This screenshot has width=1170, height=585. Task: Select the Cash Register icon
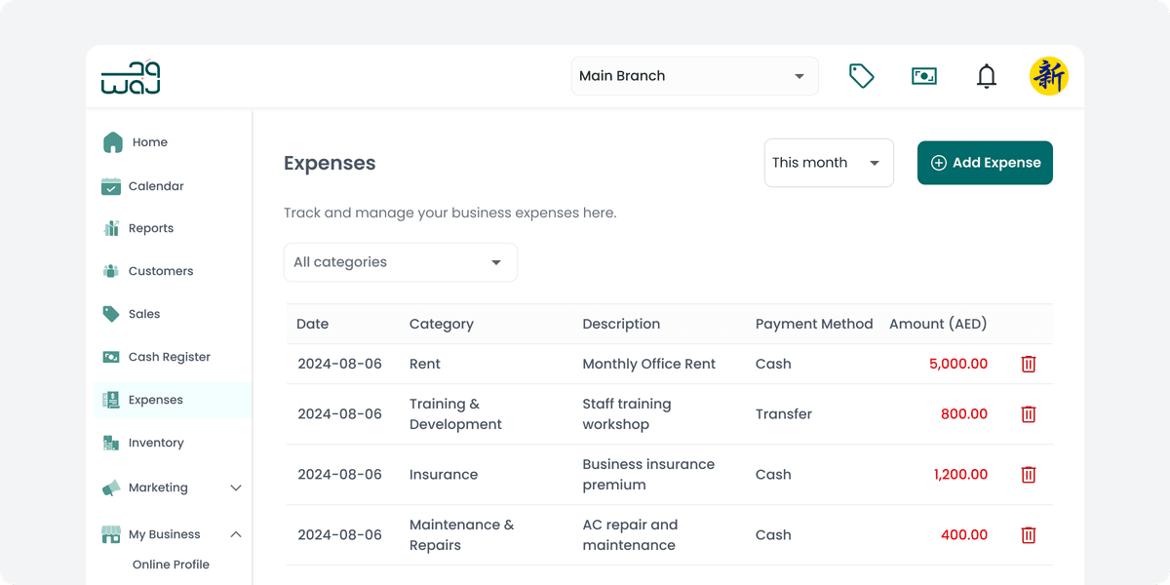click(110, 356)
